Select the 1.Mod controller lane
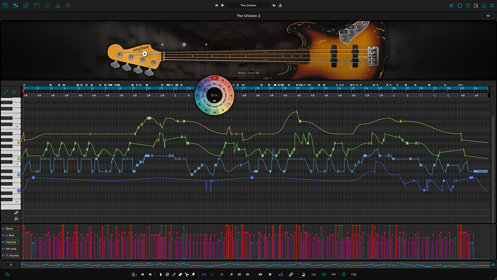Screen dimensions: 497x280 pos(12,235)
